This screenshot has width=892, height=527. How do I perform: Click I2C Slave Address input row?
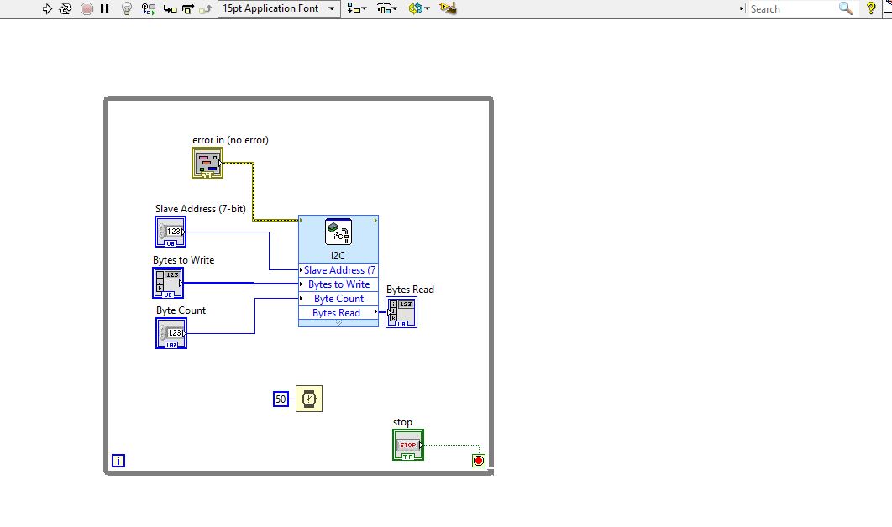[x=338, y=270]
